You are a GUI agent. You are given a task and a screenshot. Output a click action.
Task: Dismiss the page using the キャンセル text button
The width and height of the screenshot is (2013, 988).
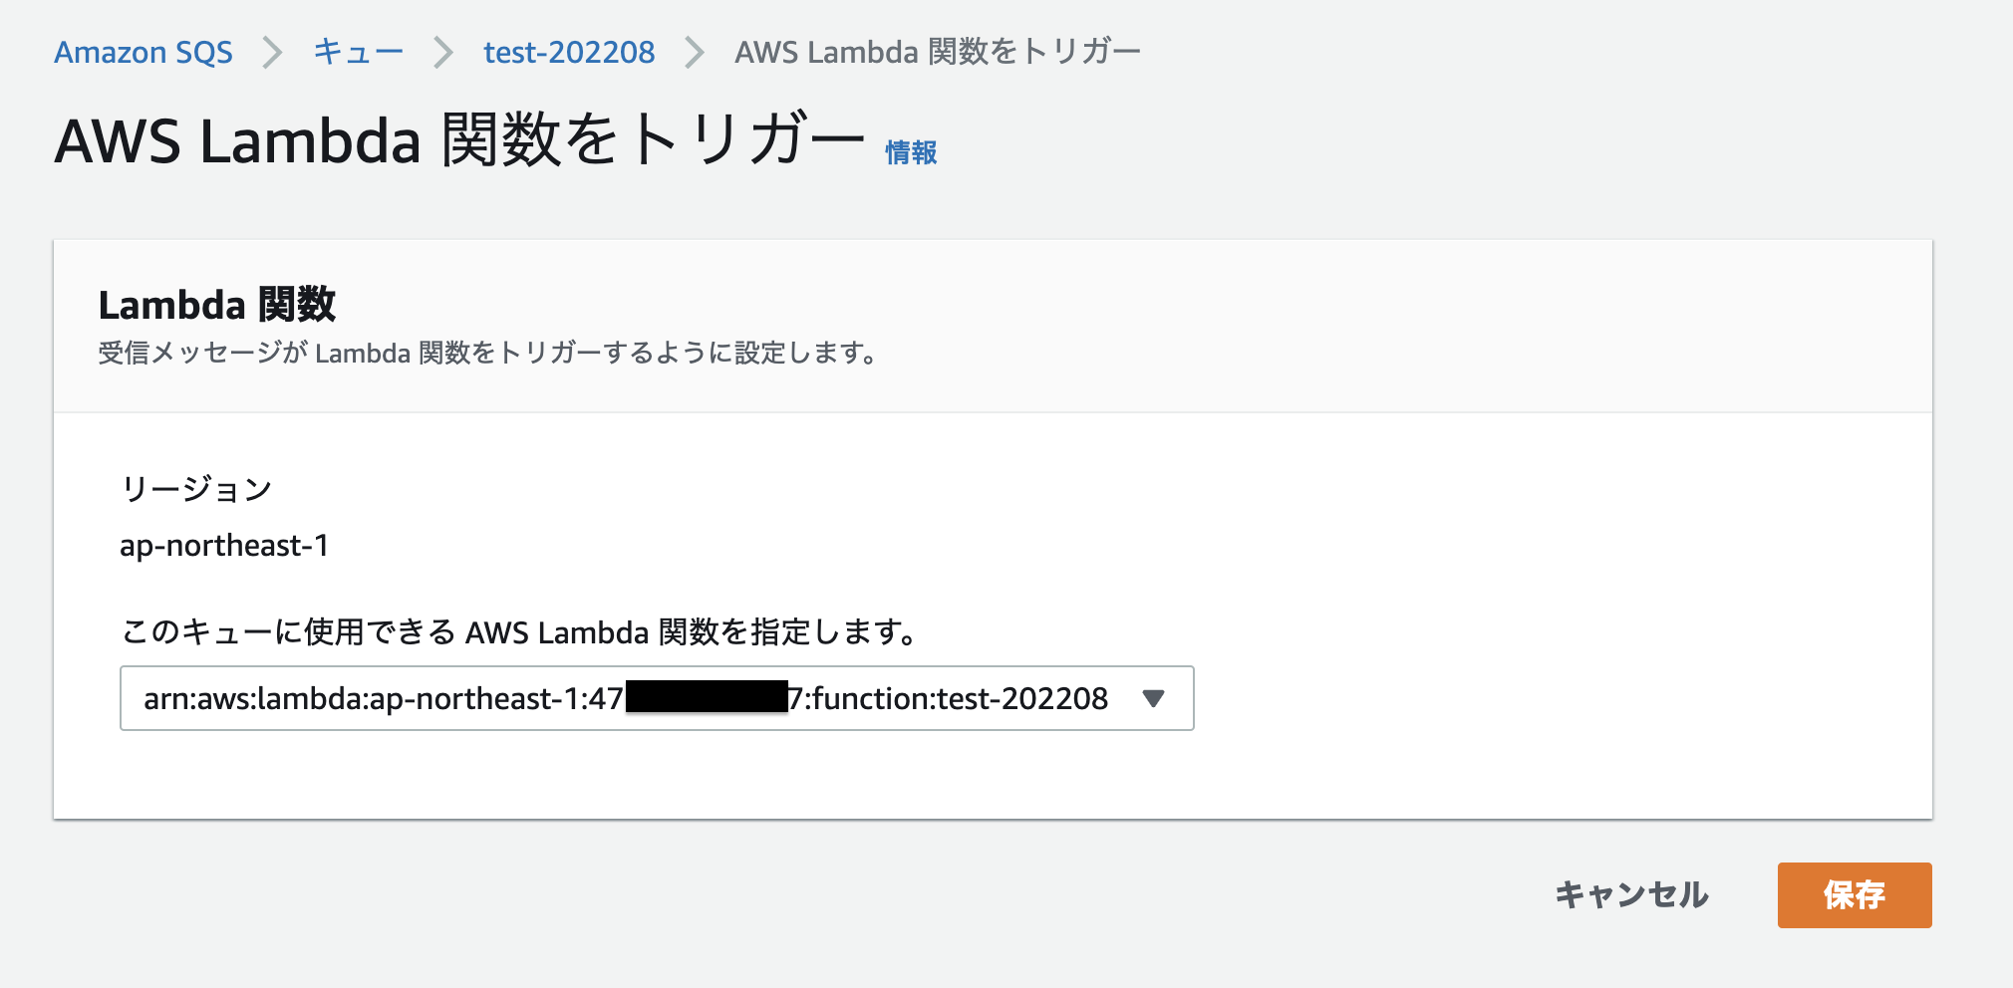[x=1631, y=894]
